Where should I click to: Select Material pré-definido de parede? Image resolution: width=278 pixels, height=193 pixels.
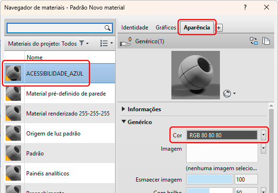coord(66,94)
